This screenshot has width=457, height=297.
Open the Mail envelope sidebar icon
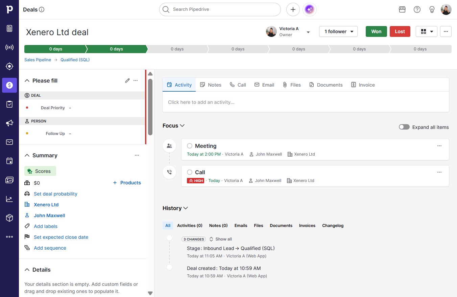9,142
